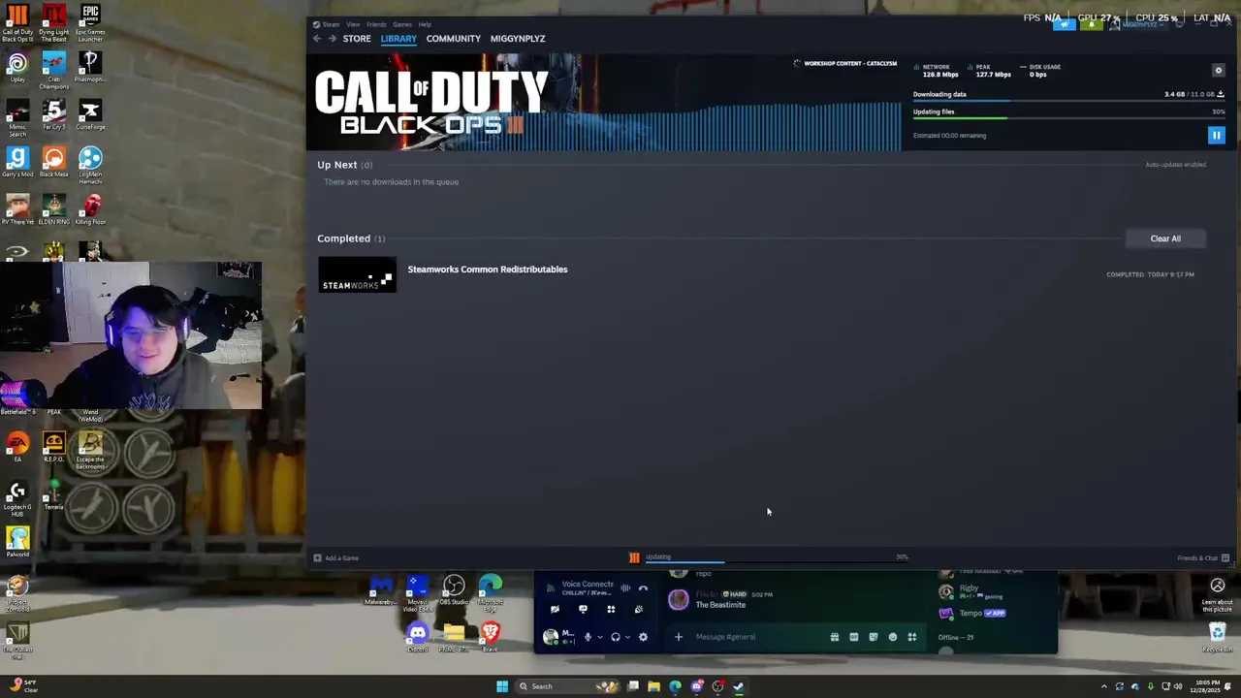Open the Steam menu in the menu bar
This screenshot has height=698, width=1241.
[x=332, y=24]
